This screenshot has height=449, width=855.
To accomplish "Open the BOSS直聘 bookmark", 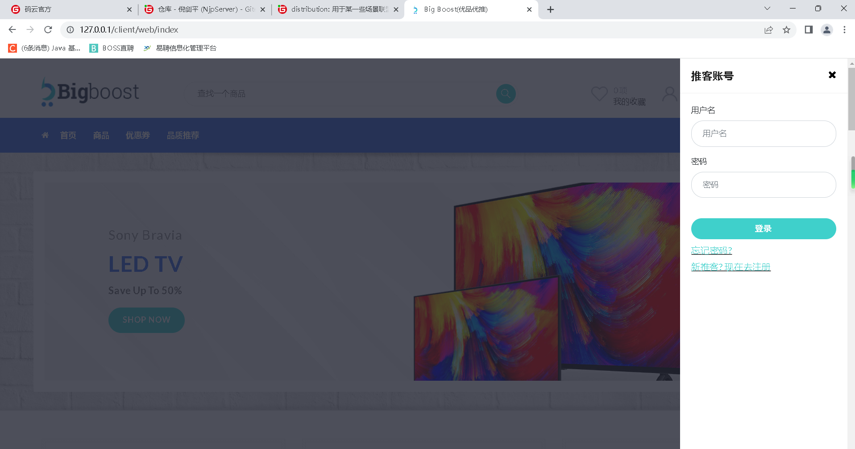I will pyautogui.click(x=112, y=48).
